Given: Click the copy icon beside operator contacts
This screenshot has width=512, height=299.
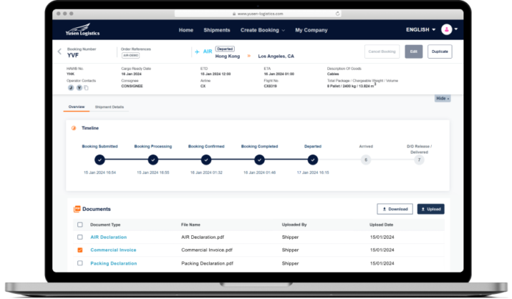Looking at the screenshot, I should point(85,87).
